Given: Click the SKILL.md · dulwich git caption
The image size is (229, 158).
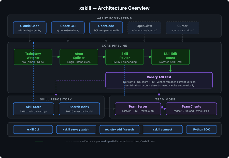Looking at the screenshot, I should tap(34, 111).
